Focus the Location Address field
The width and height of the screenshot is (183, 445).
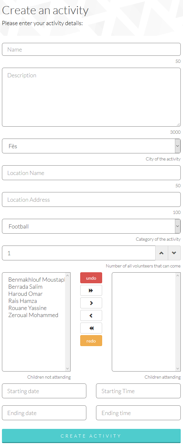91,199
